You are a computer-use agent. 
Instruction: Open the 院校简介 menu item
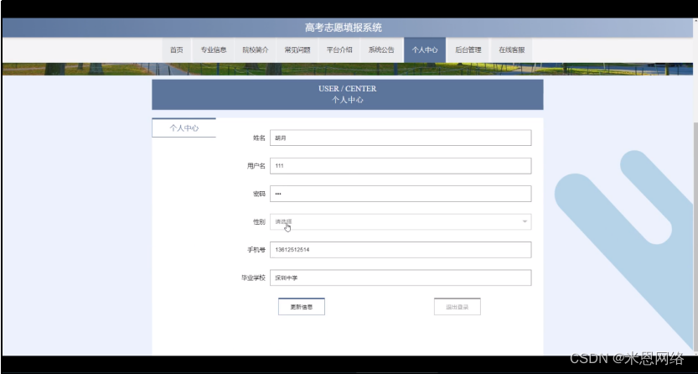pyautogui.click(x=256, y=49)
